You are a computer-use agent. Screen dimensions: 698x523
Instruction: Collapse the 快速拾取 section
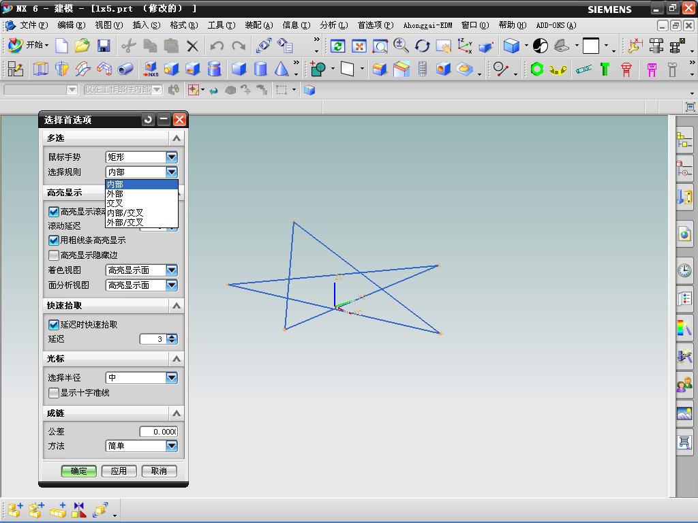tap(177, 306)
